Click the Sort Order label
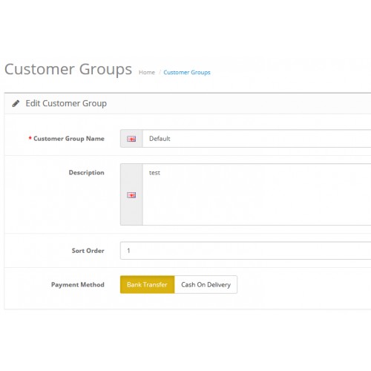 tap(88, 251)
